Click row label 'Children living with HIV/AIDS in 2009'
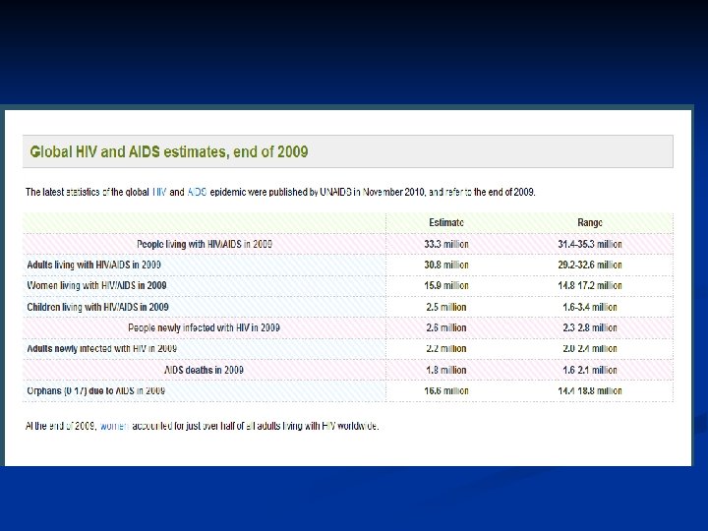The height and width of the screenshot is (531, 708). tap(97, 307)
